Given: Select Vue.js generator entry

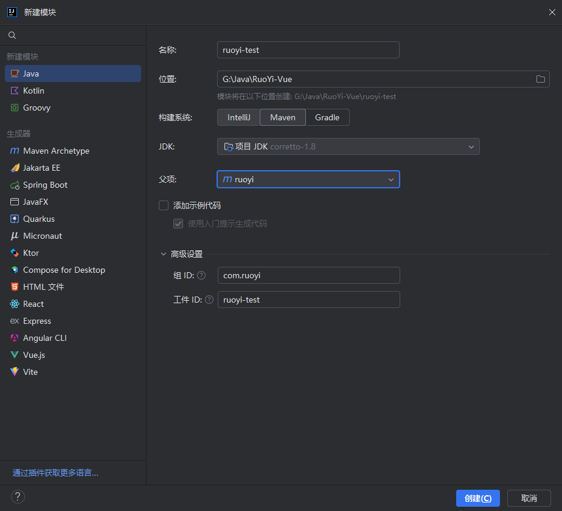Looking at the screenshot, I should [73, 355].
